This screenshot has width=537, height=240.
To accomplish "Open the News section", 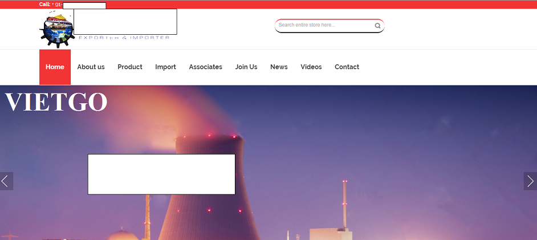I will point(279,67).
